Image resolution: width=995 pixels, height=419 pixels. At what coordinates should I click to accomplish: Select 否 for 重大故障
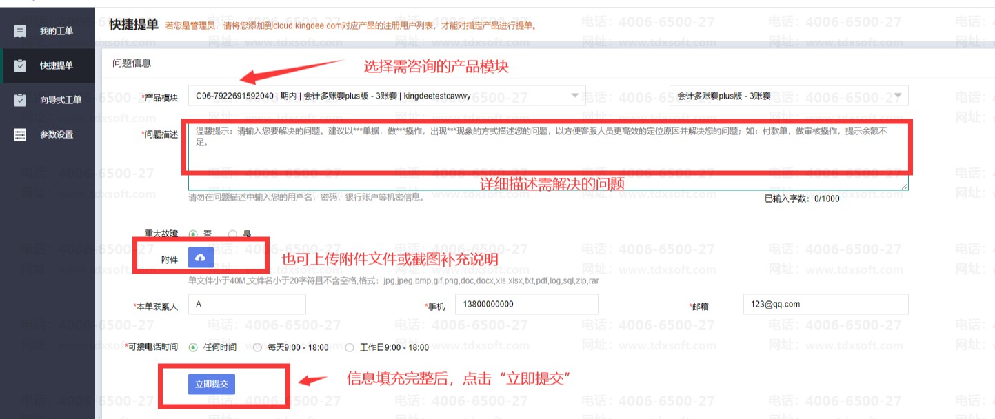193,234
